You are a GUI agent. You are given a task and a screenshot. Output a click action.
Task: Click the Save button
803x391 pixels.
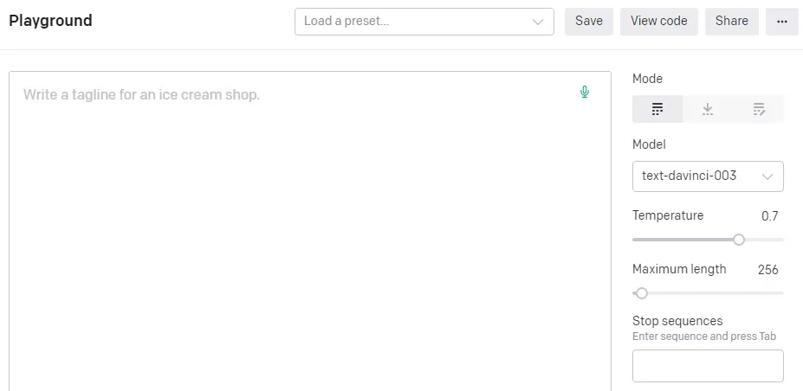tap(589, 22)
